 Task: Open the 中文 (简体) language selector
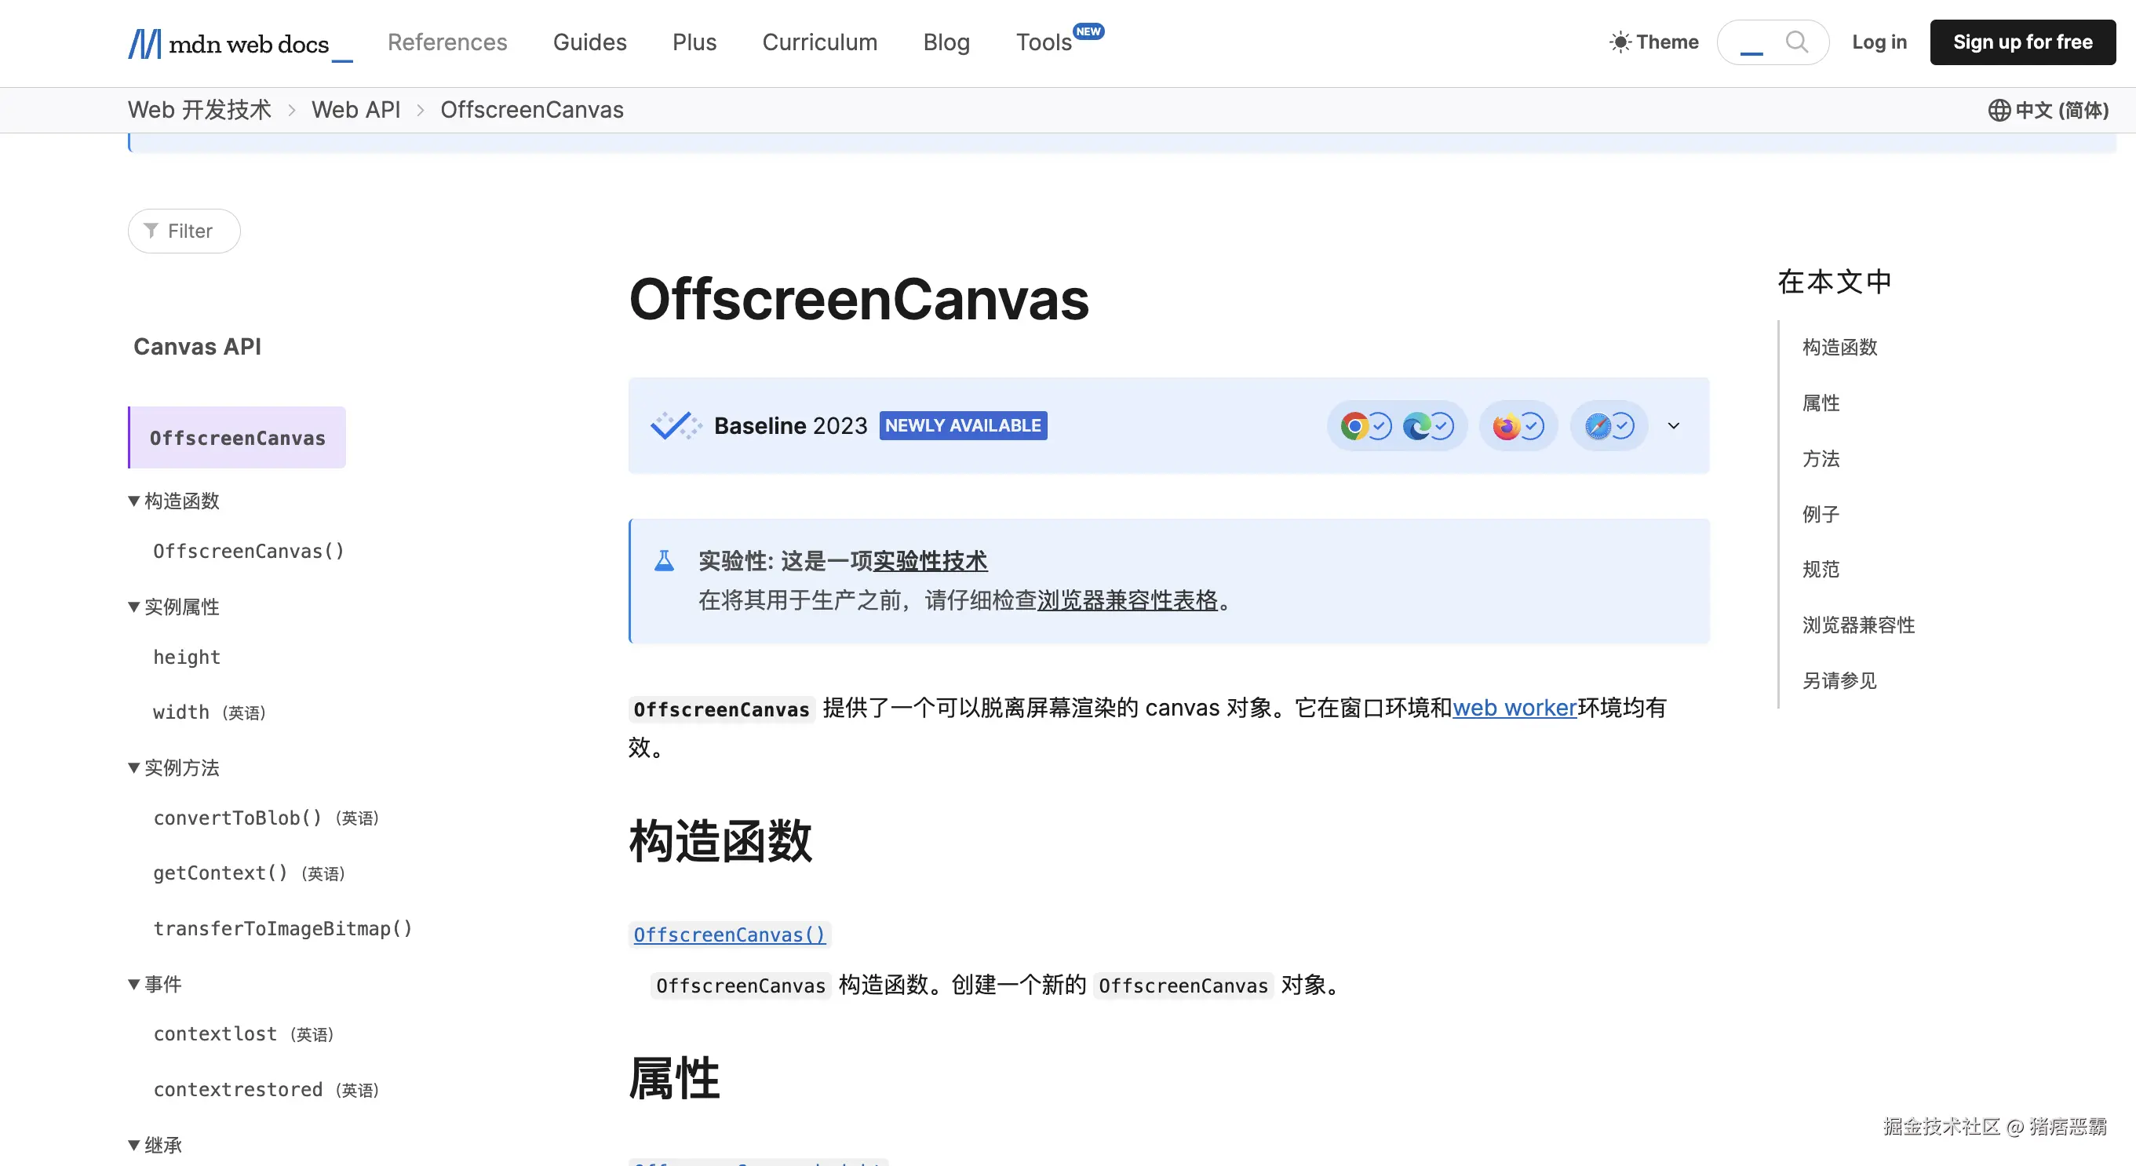(x=2048, y=111)
